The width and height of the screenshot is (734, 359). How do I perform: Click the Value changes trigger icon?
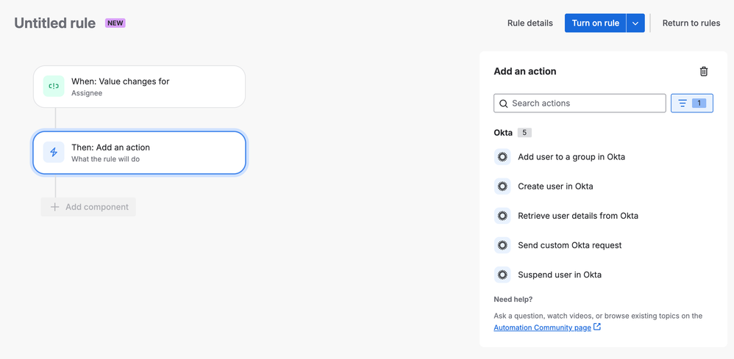pos(54,87)
